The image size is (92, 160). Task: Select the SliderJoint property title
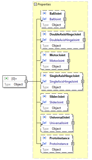[x=57, y=97]
